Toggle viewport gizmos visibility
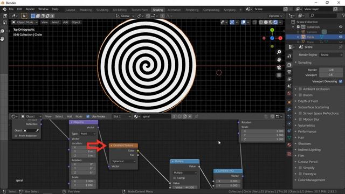 point(232,22)
